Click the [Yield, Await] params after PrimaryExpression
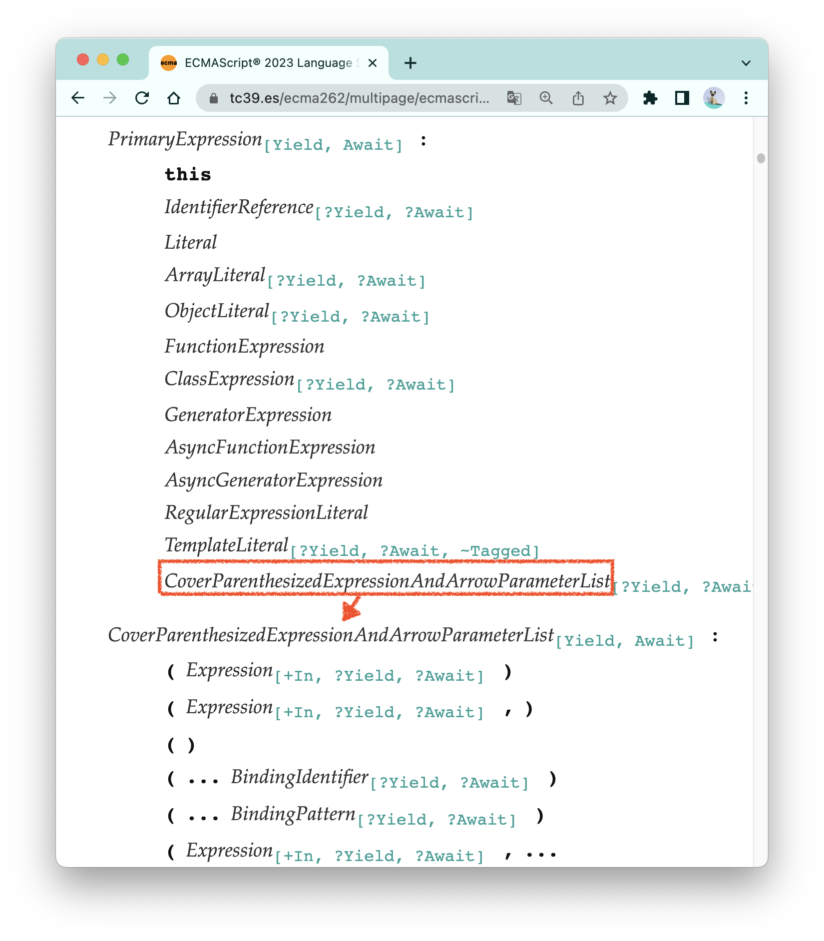824x941 pixels. (333, 145)
